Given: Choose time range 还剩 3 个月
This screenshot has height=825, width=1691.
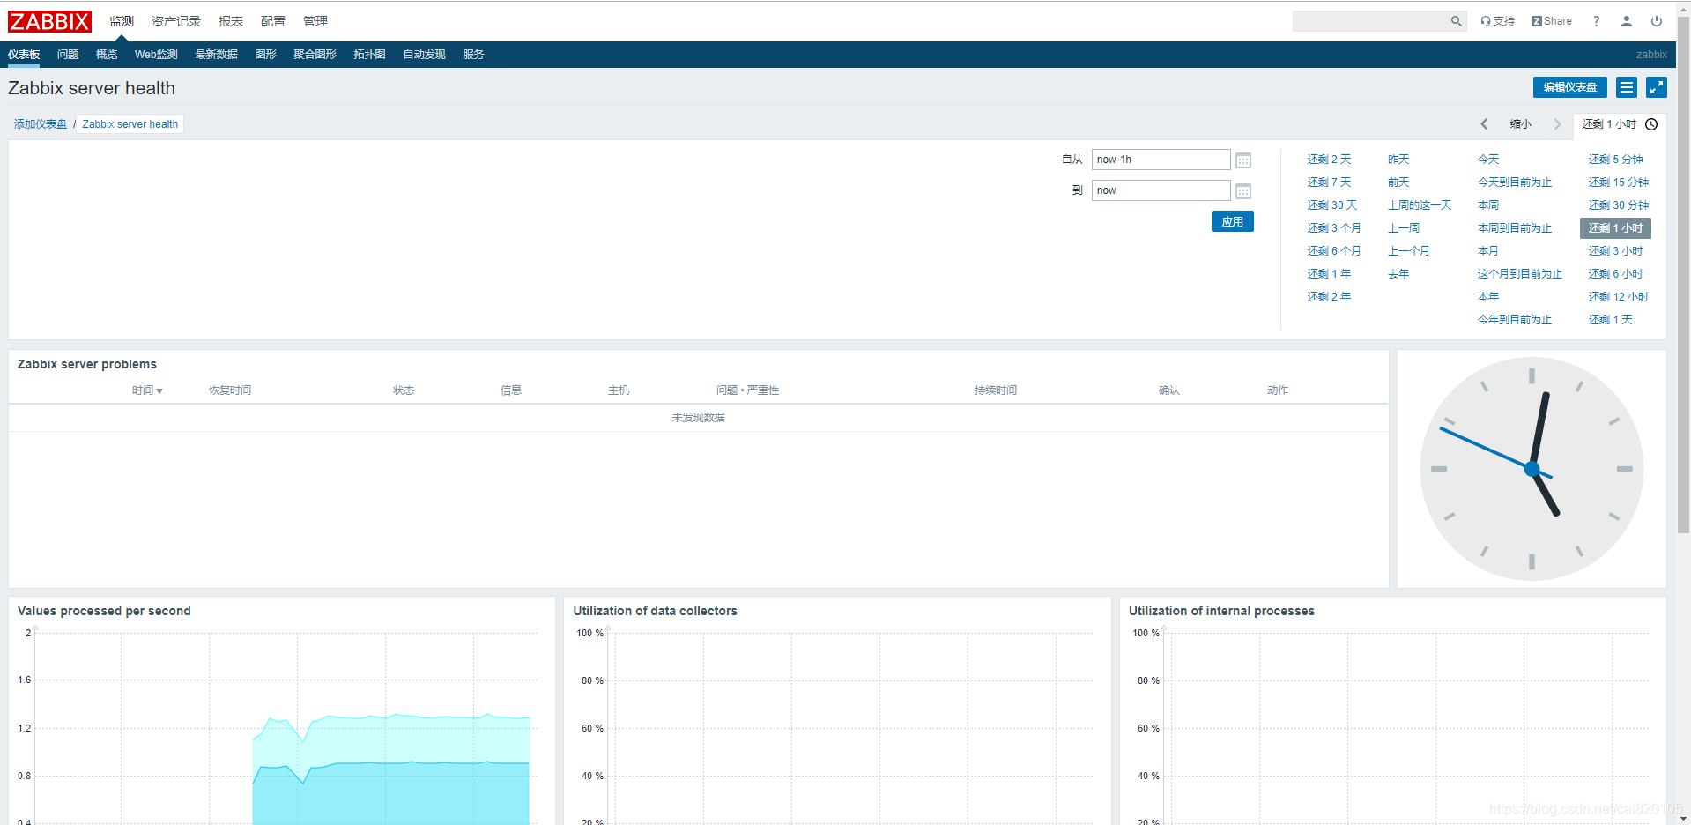Looking at the screenshot, I should coord(1334,228).
